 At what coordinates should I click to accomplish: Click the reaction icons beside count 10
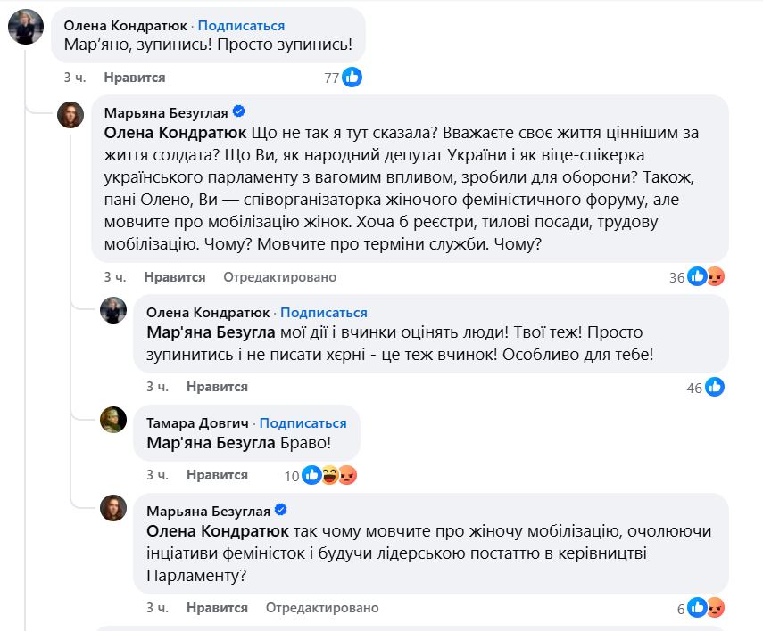click(328, 475)
